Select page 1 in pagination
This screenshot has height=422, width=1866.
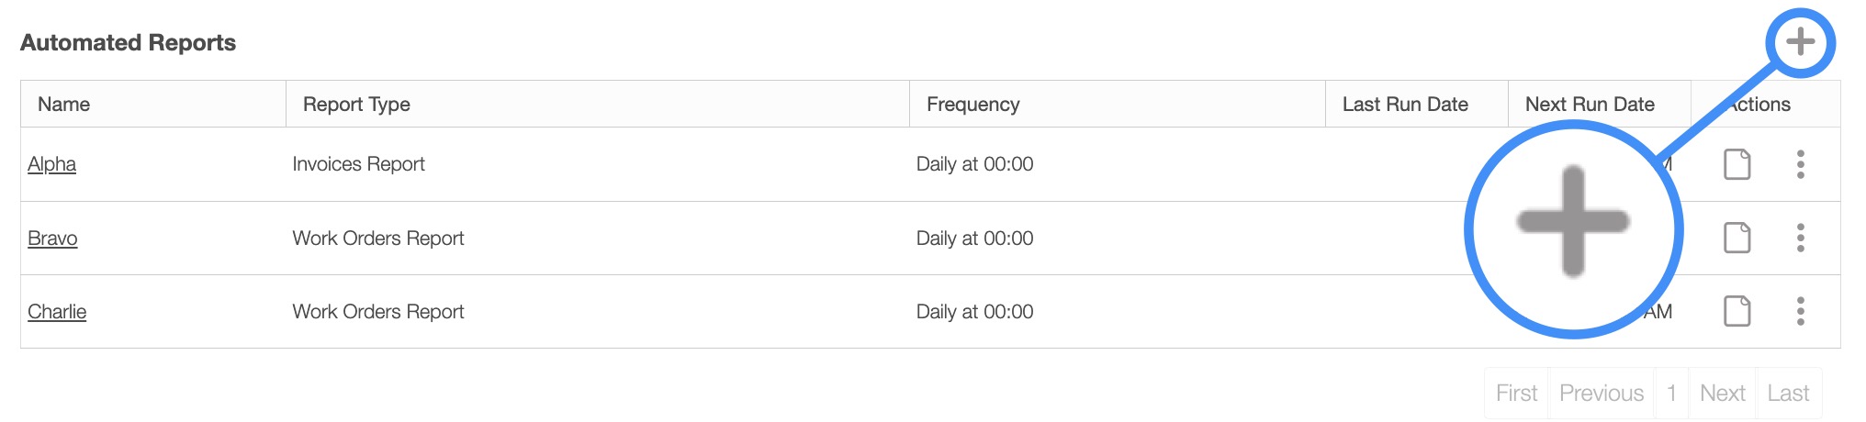point(1671,394)
